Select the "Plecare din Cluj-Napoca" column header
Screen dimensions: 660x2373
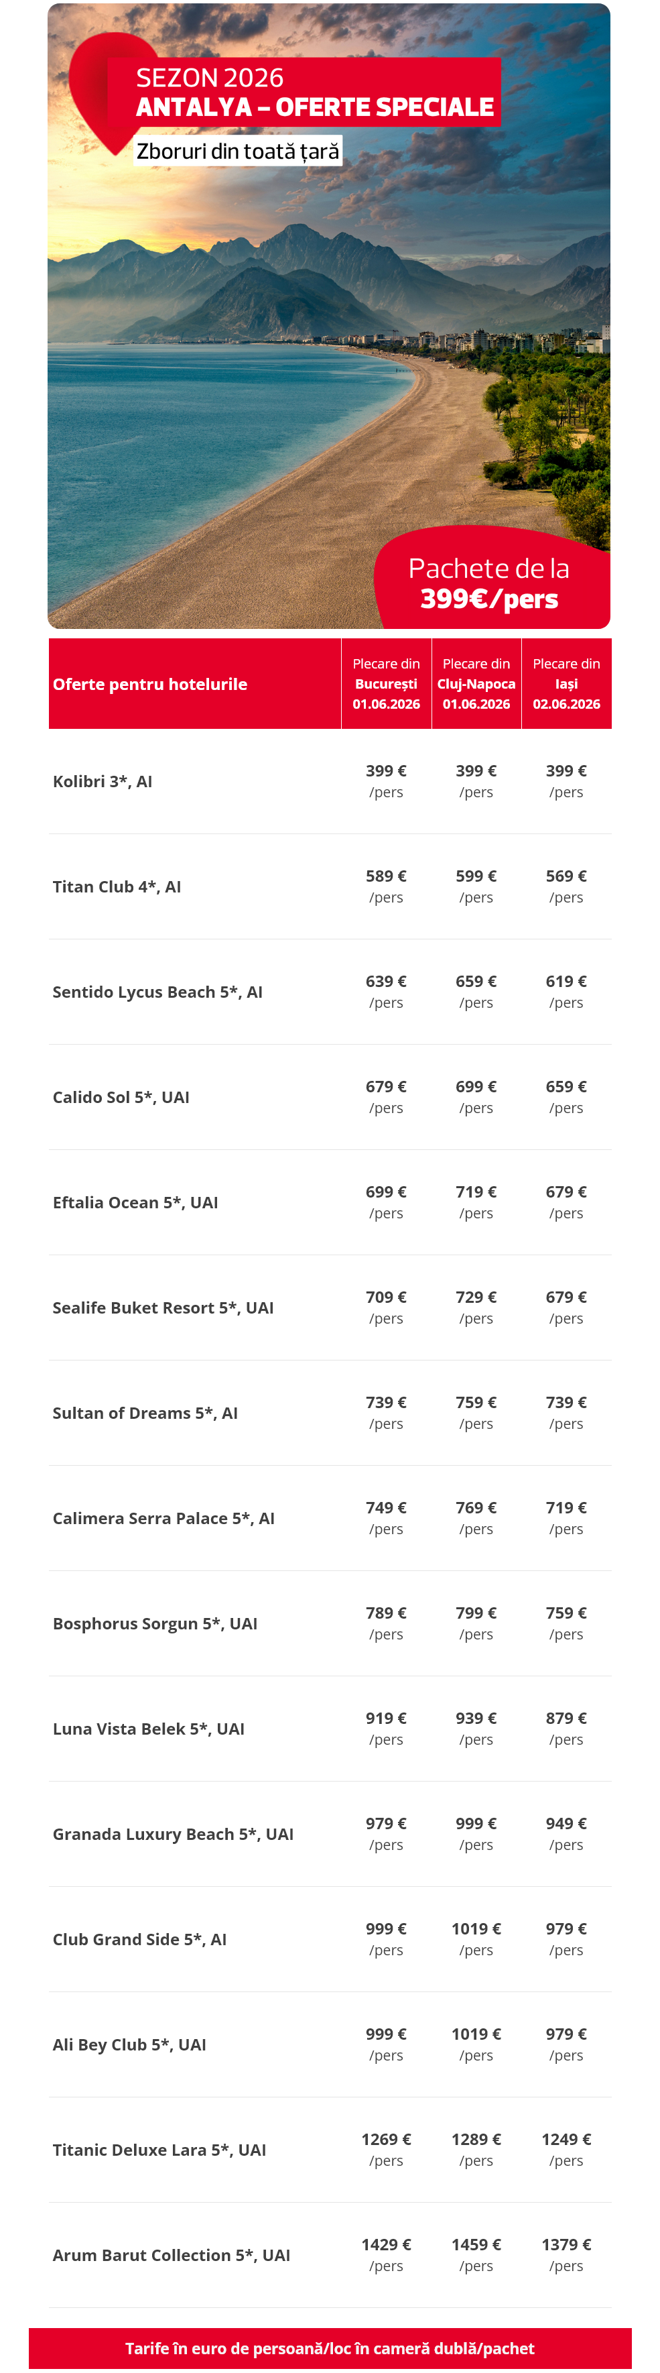point(476,683)
